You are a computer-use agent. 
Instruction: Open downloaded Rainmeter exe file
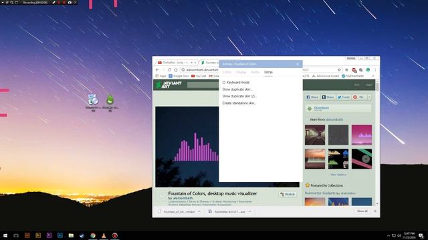tap(227, 212)
